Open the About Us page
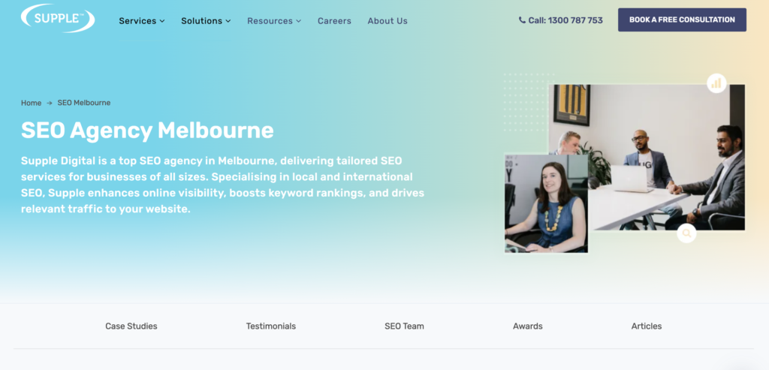This screenshot has height=370, width=769. pos(388,21)
